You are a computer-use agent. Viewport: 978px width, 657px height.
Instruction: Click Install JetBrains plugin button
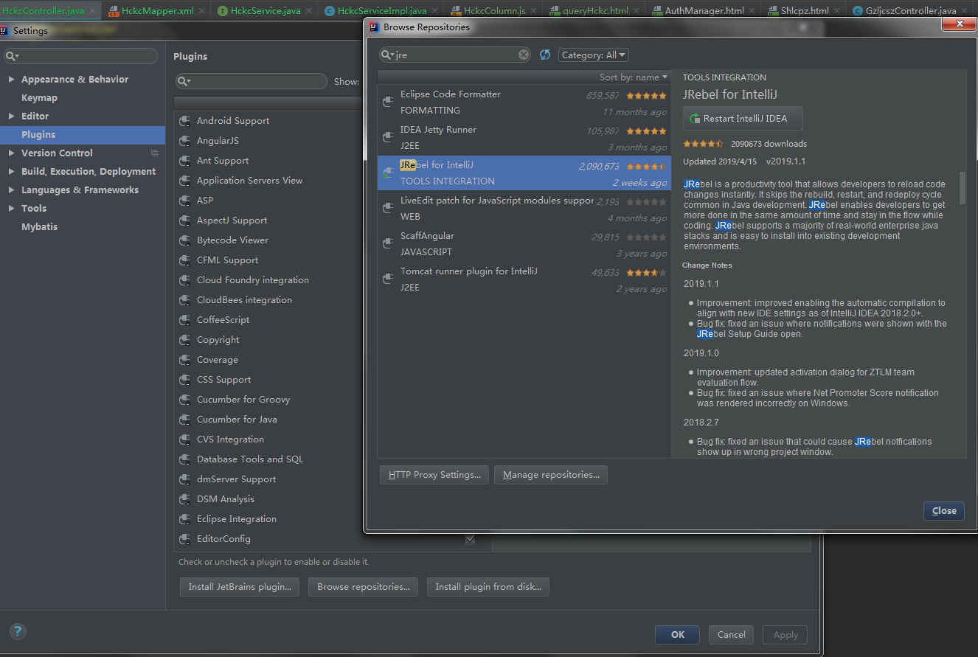[x=240, y=587]
